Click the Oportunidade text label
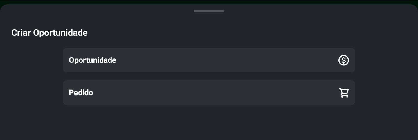418x140 pixels. pos(93,60)
